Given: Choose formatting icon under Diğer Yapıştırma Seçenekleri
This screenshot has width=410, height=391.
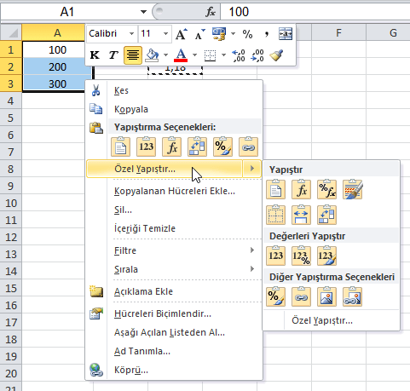Looking at the screenshot, I should pos(275,296).
